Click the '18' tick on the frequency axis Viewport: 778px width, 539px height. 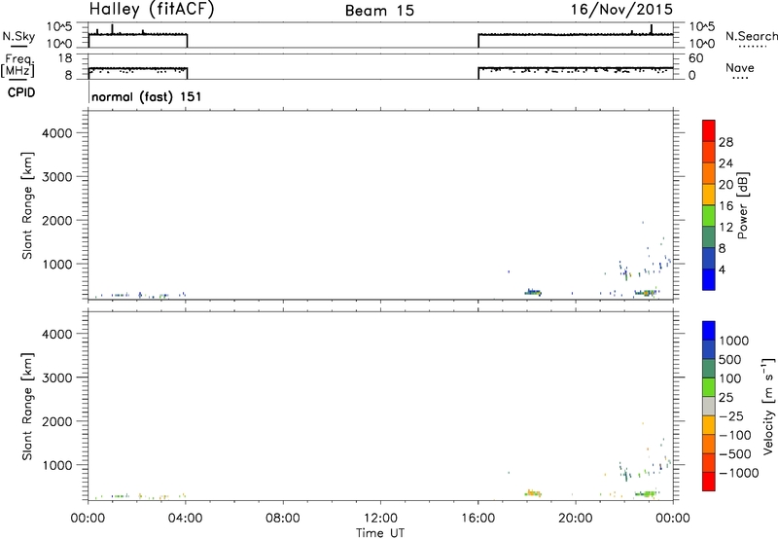[64, 58]
